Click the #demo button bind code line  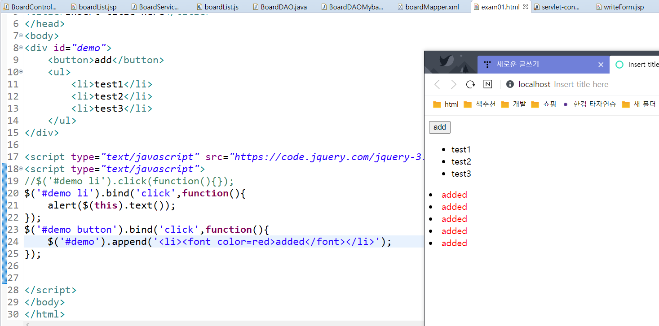click(146, 230)
